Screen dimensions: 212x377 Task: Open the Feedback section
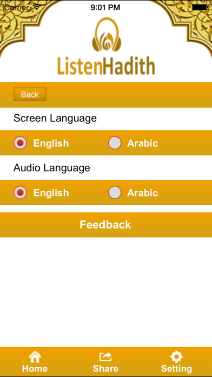106,225
